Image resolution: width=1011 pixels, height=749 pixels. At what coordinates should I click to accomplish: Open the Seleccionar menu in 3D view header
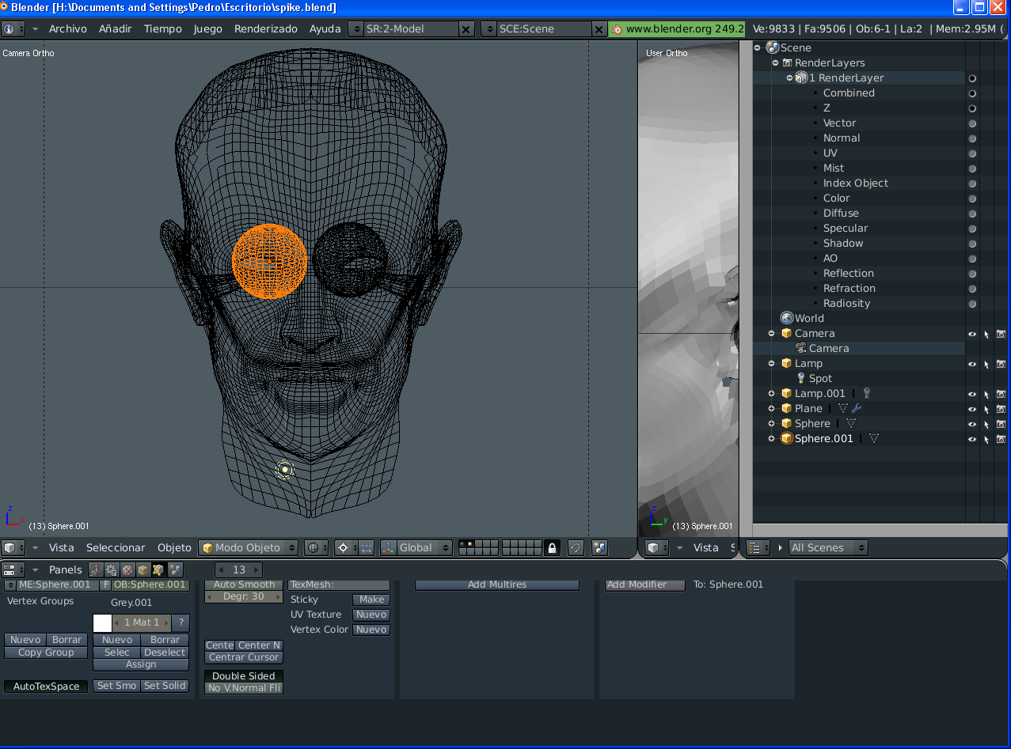point(116,547)
